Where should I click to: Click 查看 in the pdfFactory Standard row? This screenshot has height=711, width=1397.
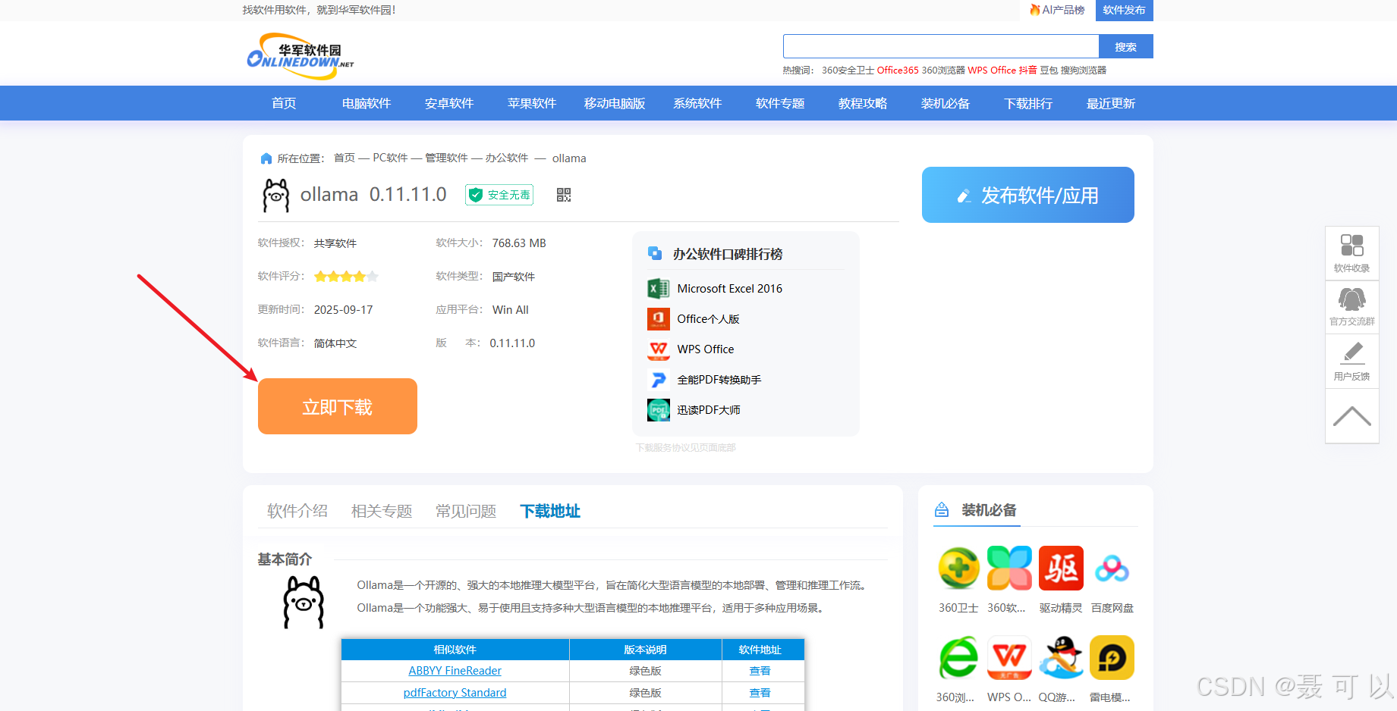(760, 693)
